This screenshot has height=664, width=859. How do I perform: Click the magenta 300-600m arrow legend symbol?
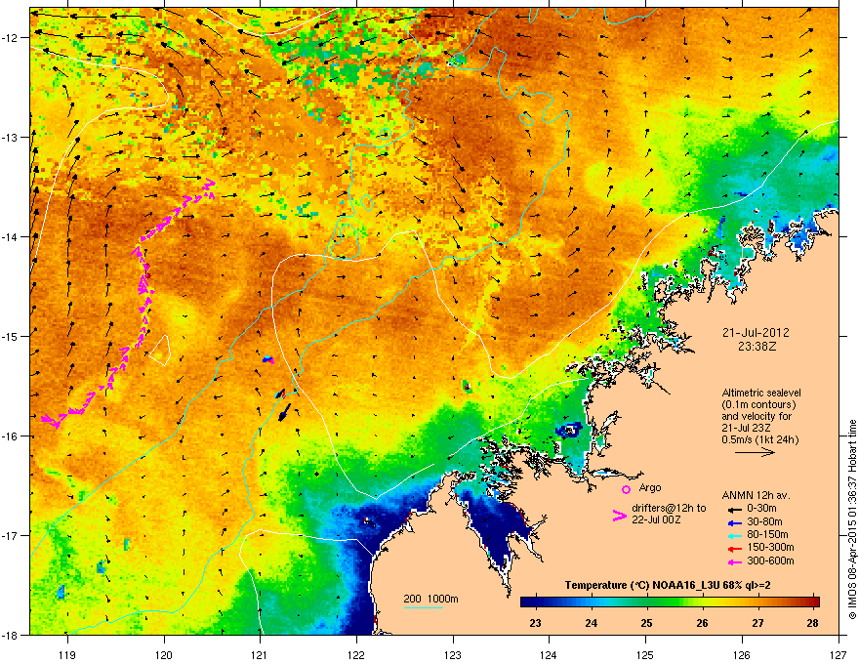(x=733, y=561)
